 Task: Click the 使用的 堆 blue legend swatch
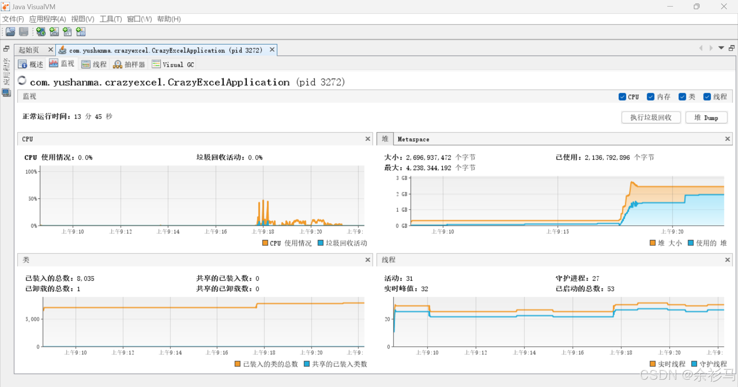point(690,243)
